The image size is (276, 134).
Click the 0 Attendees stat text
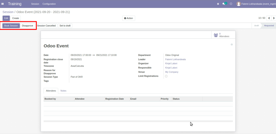point(224,35)
